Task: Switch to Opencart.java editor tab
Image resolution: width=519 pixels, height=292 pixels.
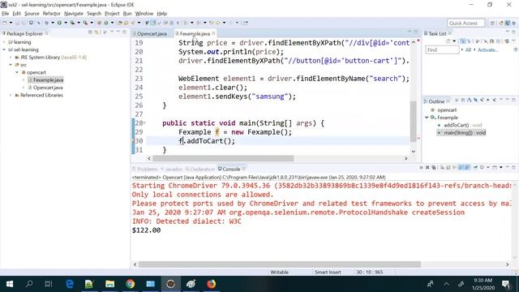Action: point(152,34)
